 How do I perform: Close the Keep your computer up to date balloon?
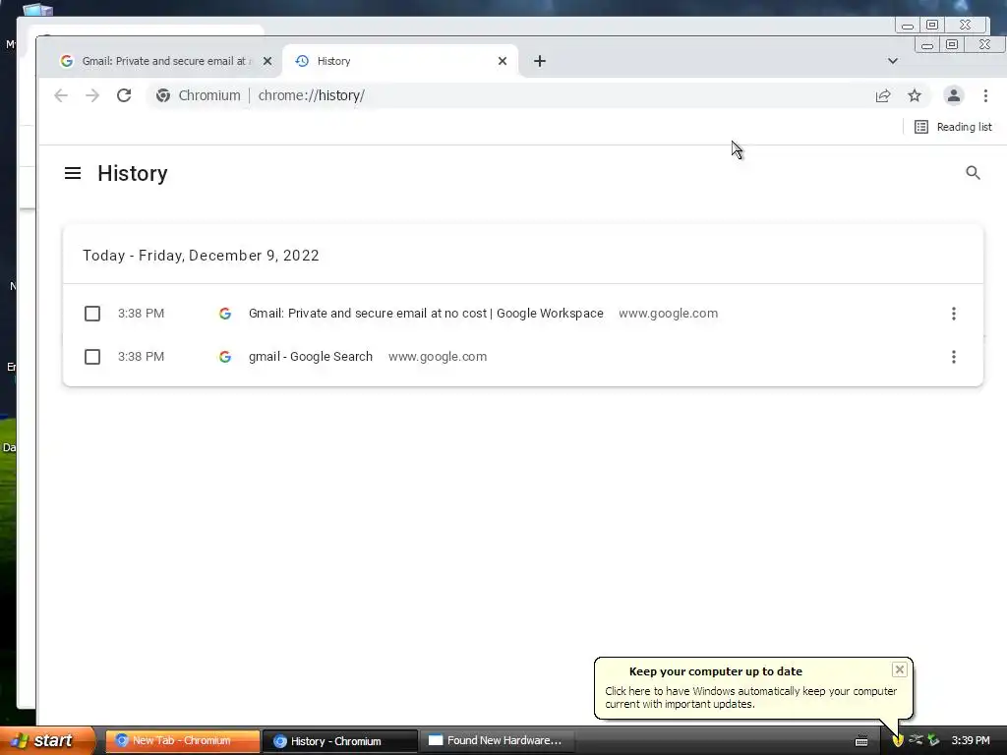coord(900,669)
